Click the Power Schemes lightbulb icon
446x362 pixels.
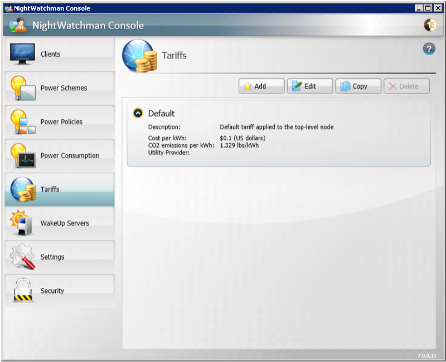click(x=22, y=88)
